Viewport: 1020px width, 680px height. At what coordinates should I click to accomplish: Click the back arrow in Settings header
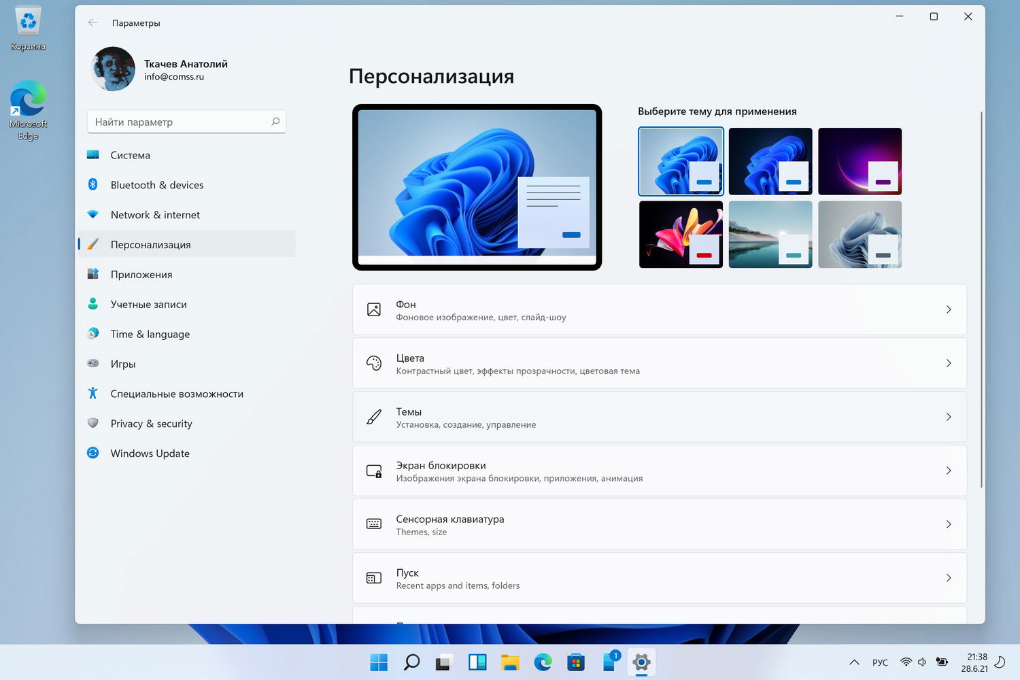(92, 22)
